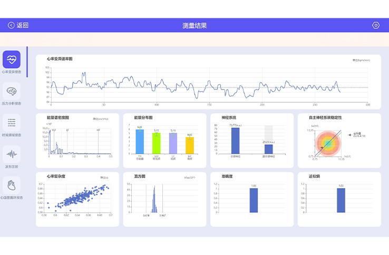Viewport: 389px width, 255px height.
Task: Click the 返回 text button
Action: click(x=22, y=25)
